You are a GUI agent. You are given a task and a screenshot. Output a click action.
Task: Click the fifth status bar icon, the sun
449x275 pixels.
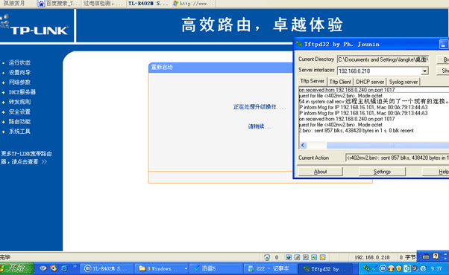pos(323,257)
